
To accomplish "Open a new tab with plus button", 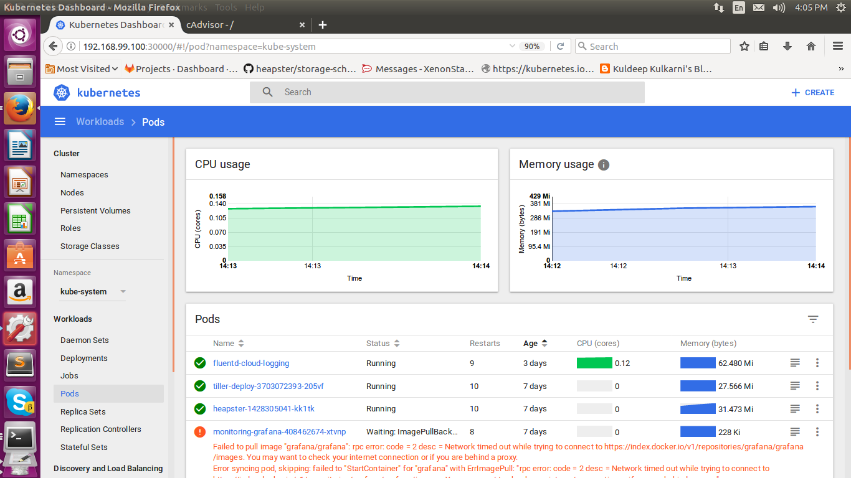I will point(322,25).
